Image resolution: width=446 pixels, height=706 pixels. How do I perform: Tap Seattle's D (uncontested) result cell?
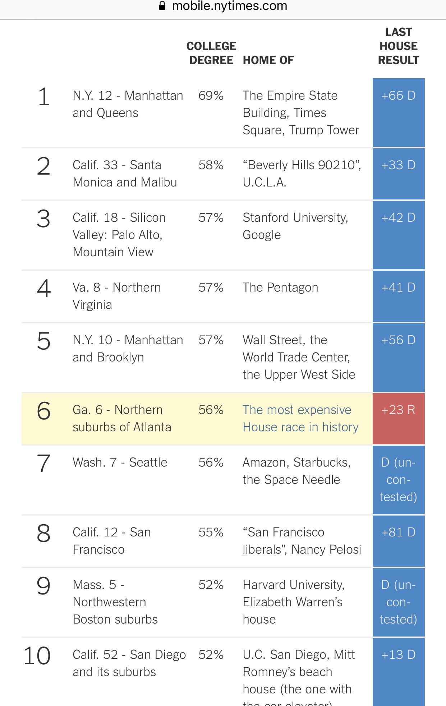399,480
